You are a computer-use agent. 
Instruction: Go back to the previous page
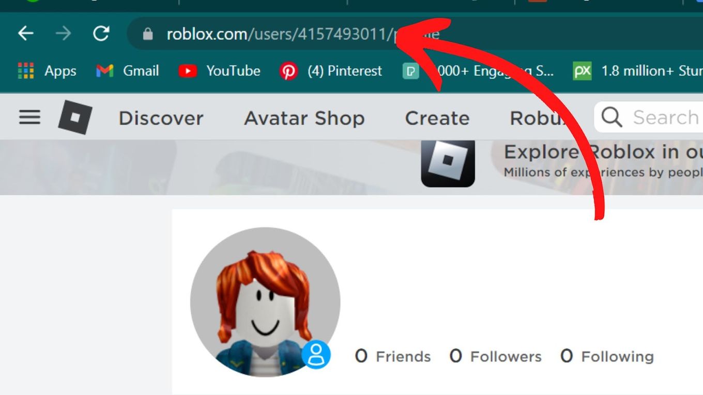pos(25,33)
